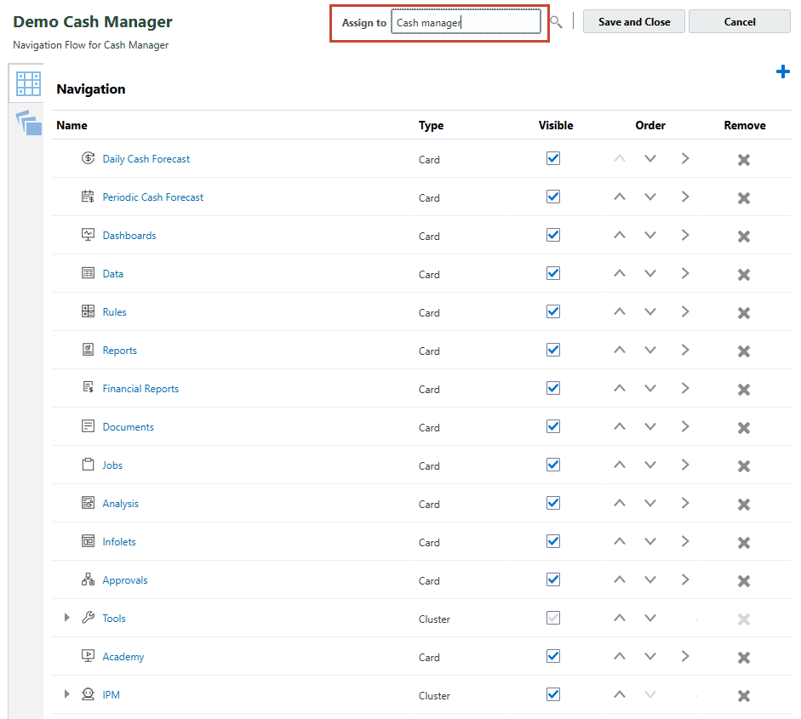This screenshot has width=801, height=719.
Task: Move the Rules card up in order
Action: click(619, 311)
